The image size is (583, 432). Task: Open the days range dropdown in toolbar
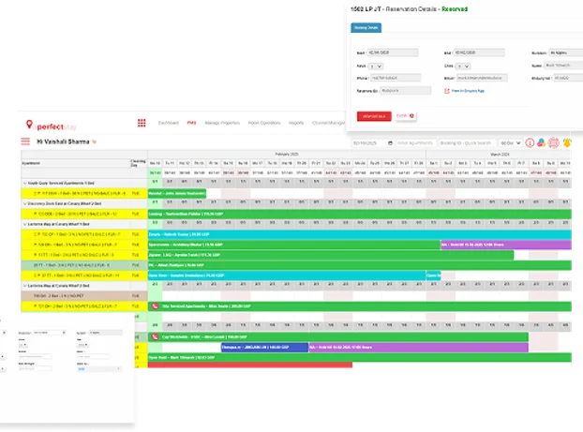(510, 143)
